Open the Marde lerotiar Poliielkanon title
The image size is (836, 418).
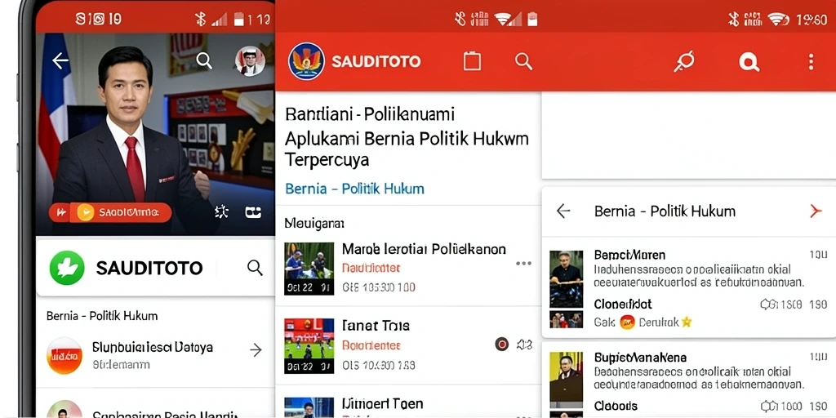pos(424,249)
